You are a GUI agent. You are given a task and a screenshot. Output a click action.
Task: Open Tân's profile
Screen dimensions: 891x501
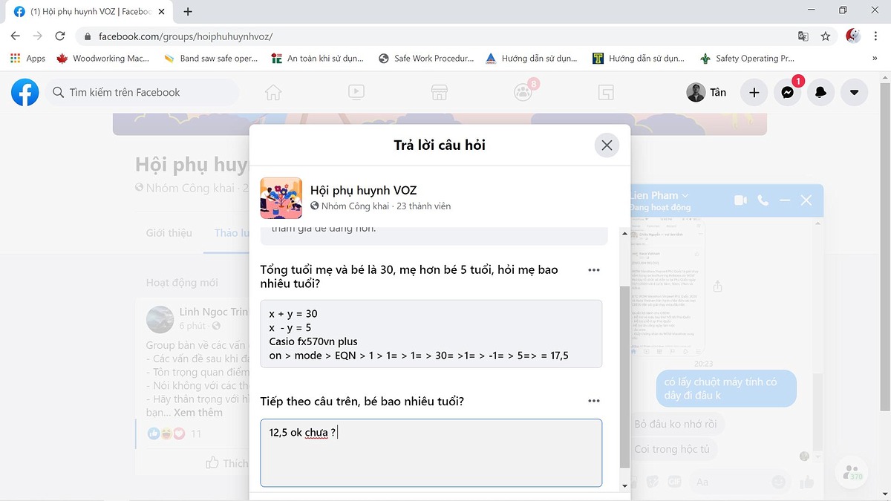point(707,93)
